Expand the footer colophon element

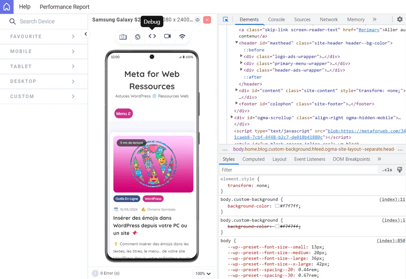coord(236,104)
